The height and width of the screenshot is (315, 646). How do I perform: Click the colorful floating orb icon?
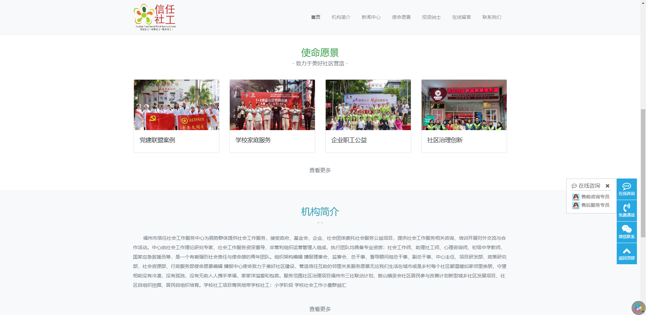coord(638,308)
